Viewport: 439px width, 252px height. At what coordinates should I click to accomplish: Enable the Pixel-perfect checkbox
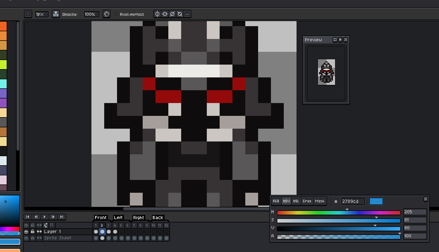(116, 14)
